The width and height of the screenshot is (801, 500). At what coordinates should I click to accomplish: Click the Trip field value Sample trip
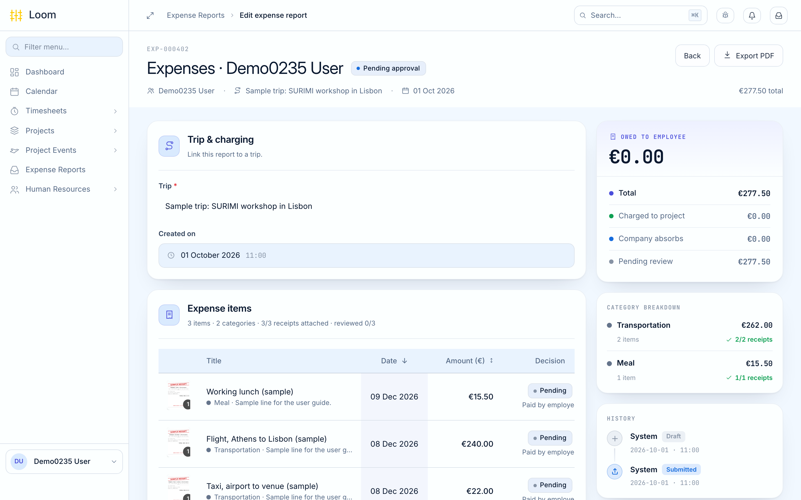[239, 206]
